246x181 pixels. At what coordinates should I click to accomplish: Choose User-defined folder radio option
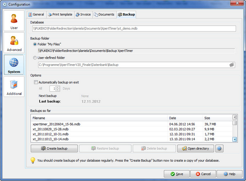click(35, 58)
